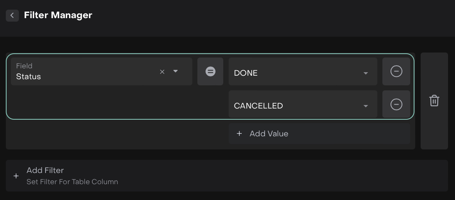Click the plus icon beside Add Filter

coord(16,176)
